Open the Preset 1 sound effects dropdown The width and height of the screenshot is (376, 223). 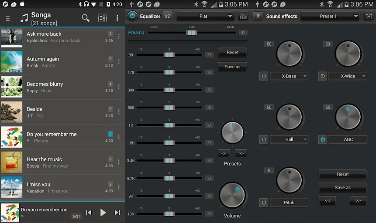click(330, 17)
